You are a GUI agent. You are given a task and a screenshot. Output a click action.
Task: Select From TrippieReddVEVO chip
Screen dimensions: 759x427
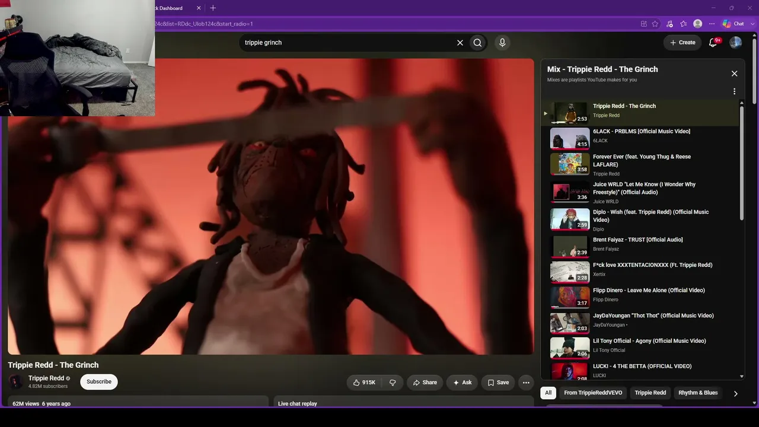[x=593, y=393]
